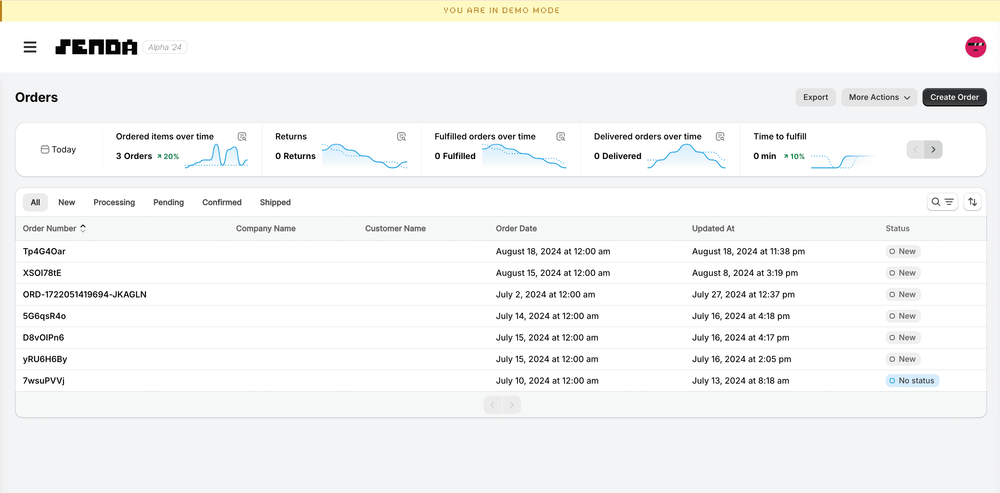Show next analytics cards
Screen dimensions: 1000x493
point(933,150)
